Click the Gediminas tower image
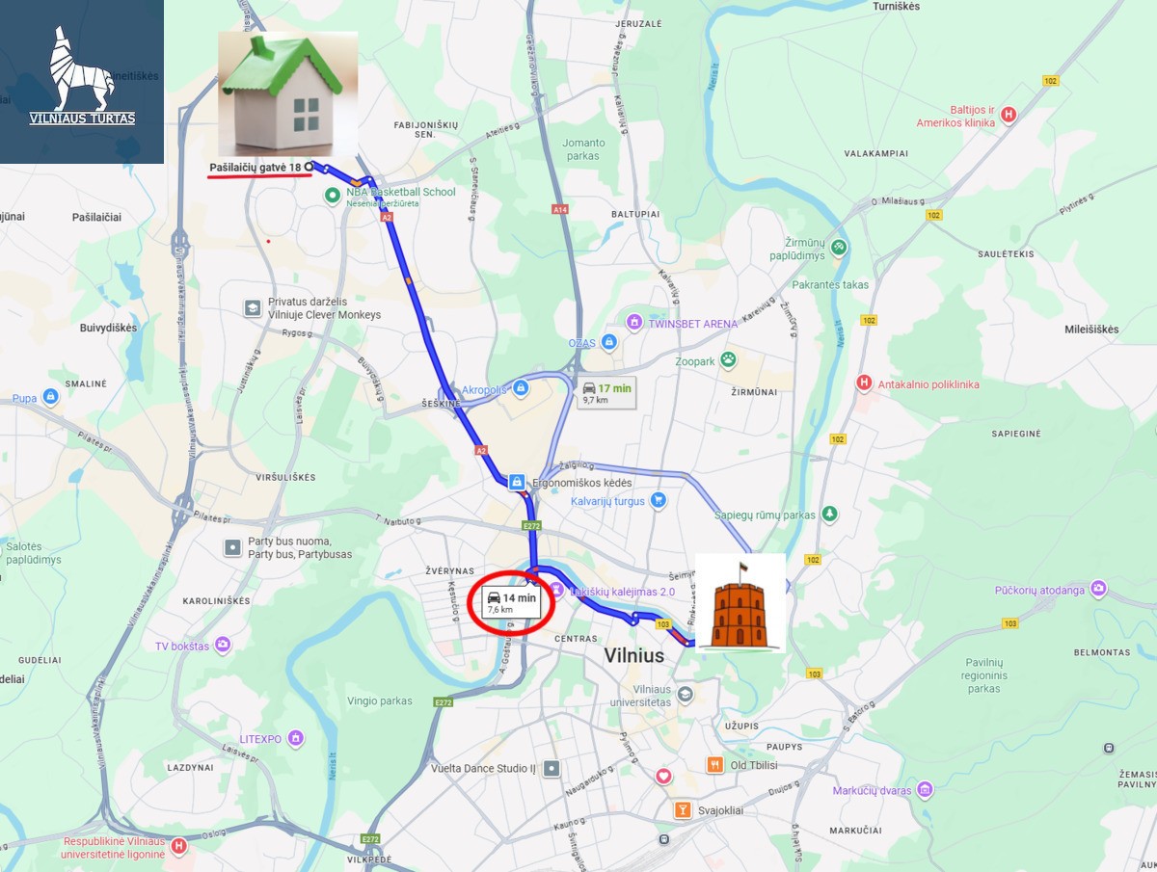The height and width of the screenshot is (872, 1157). [x=740, y=604]
